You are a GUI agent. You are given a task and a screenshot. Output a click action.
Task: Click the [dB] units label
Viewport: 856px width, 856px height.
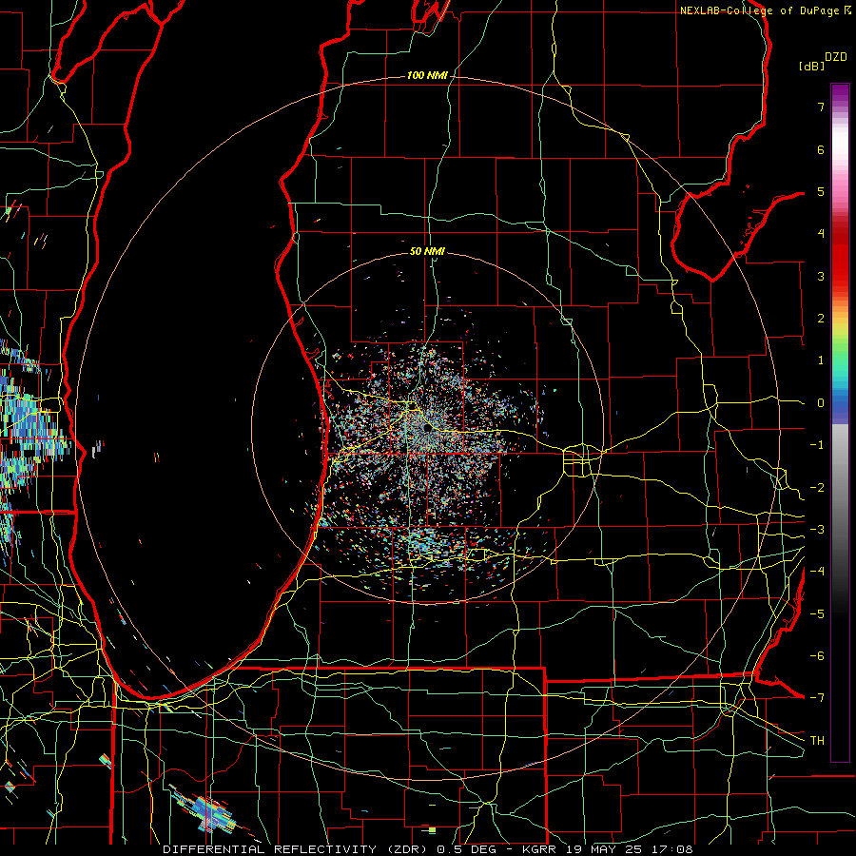pyautogui.click(x=812, y=66)
